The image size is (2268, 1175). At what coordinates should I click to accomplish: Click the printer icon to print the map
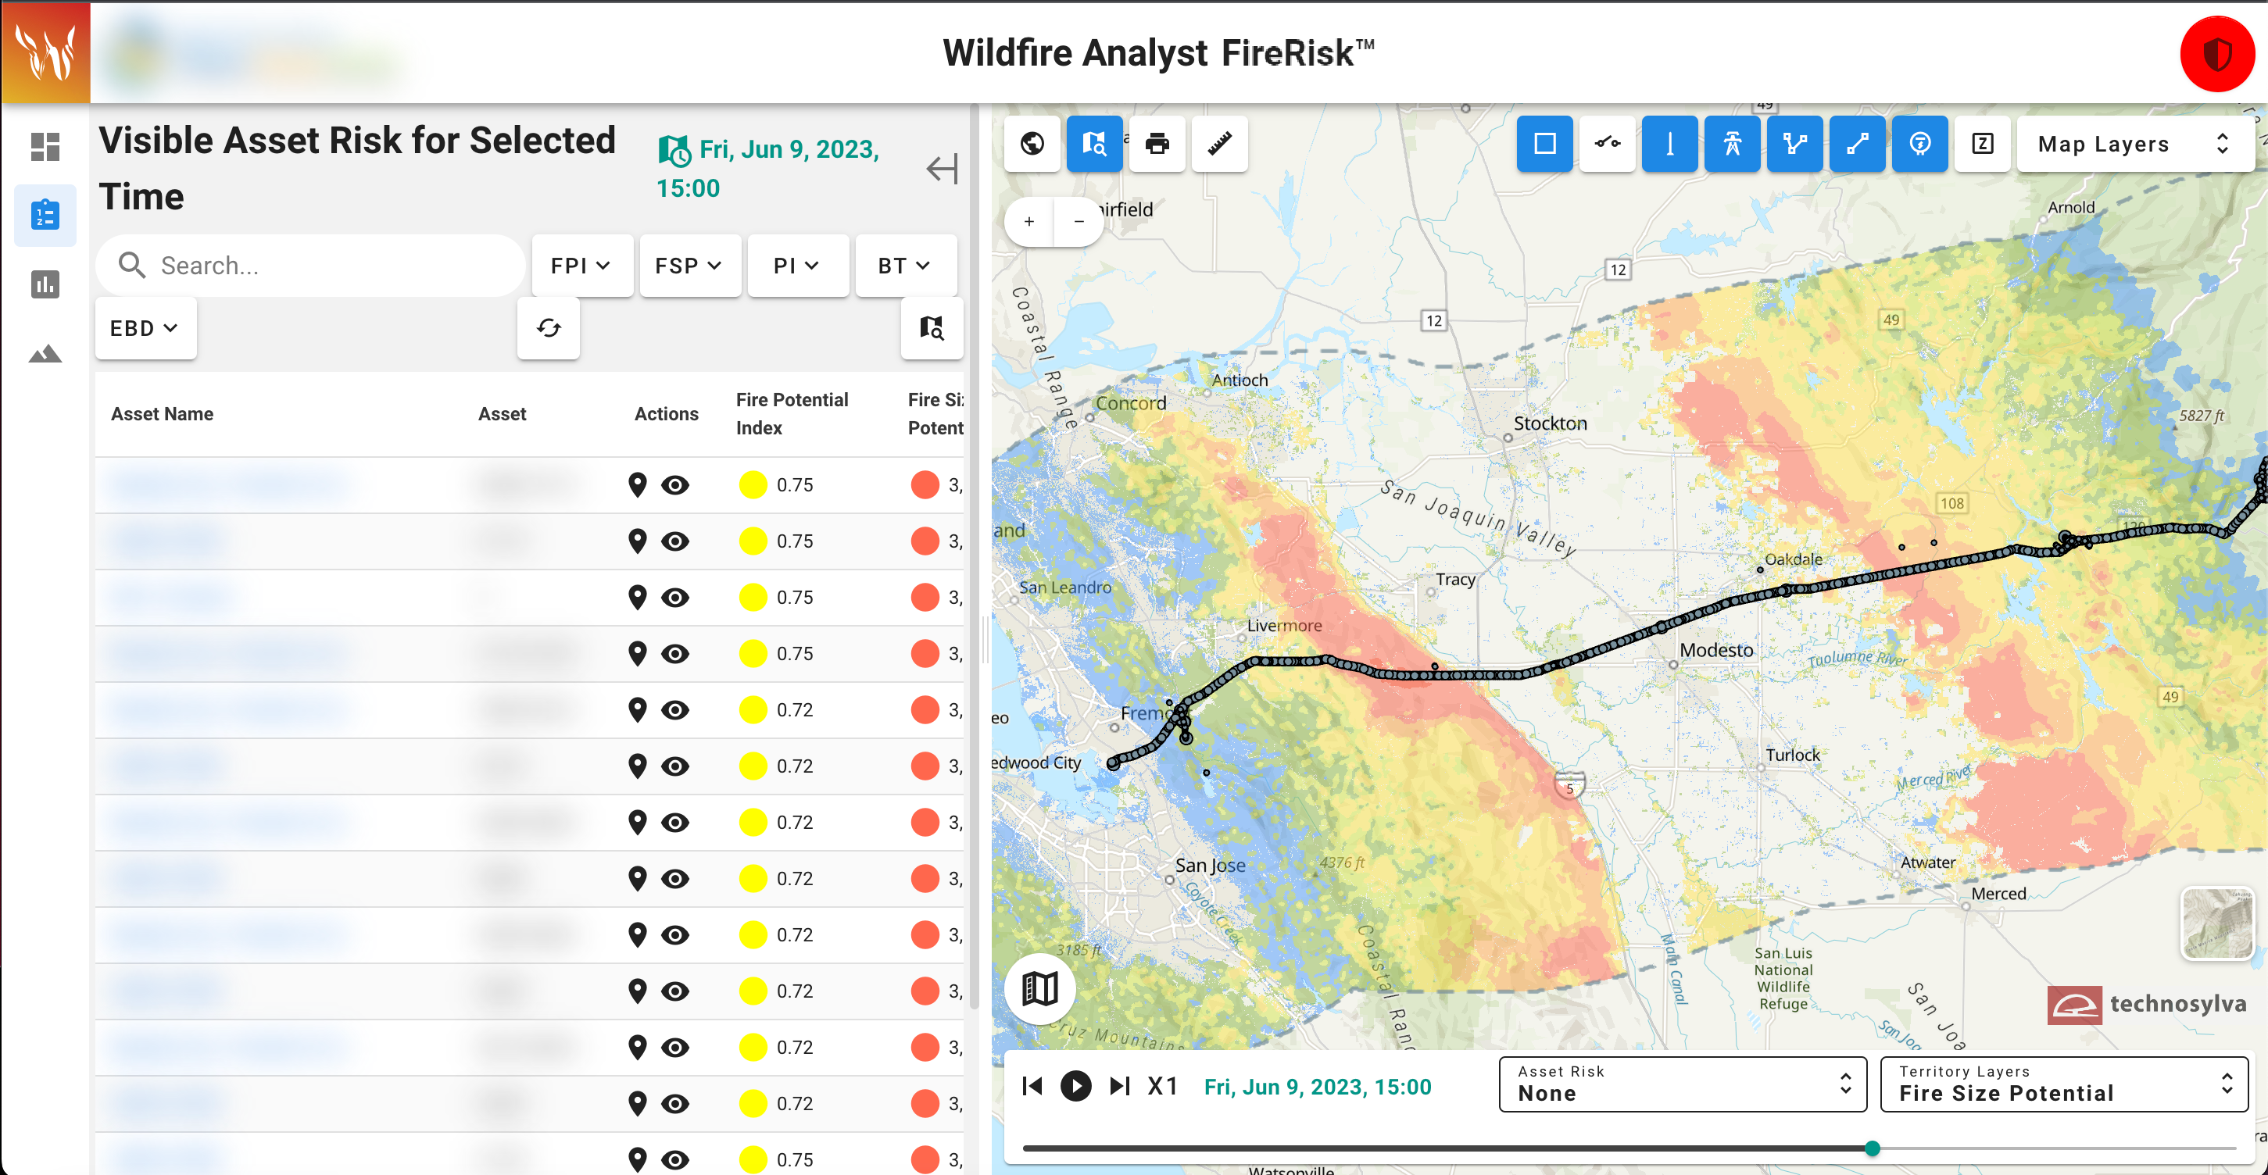pos(1157,144)
